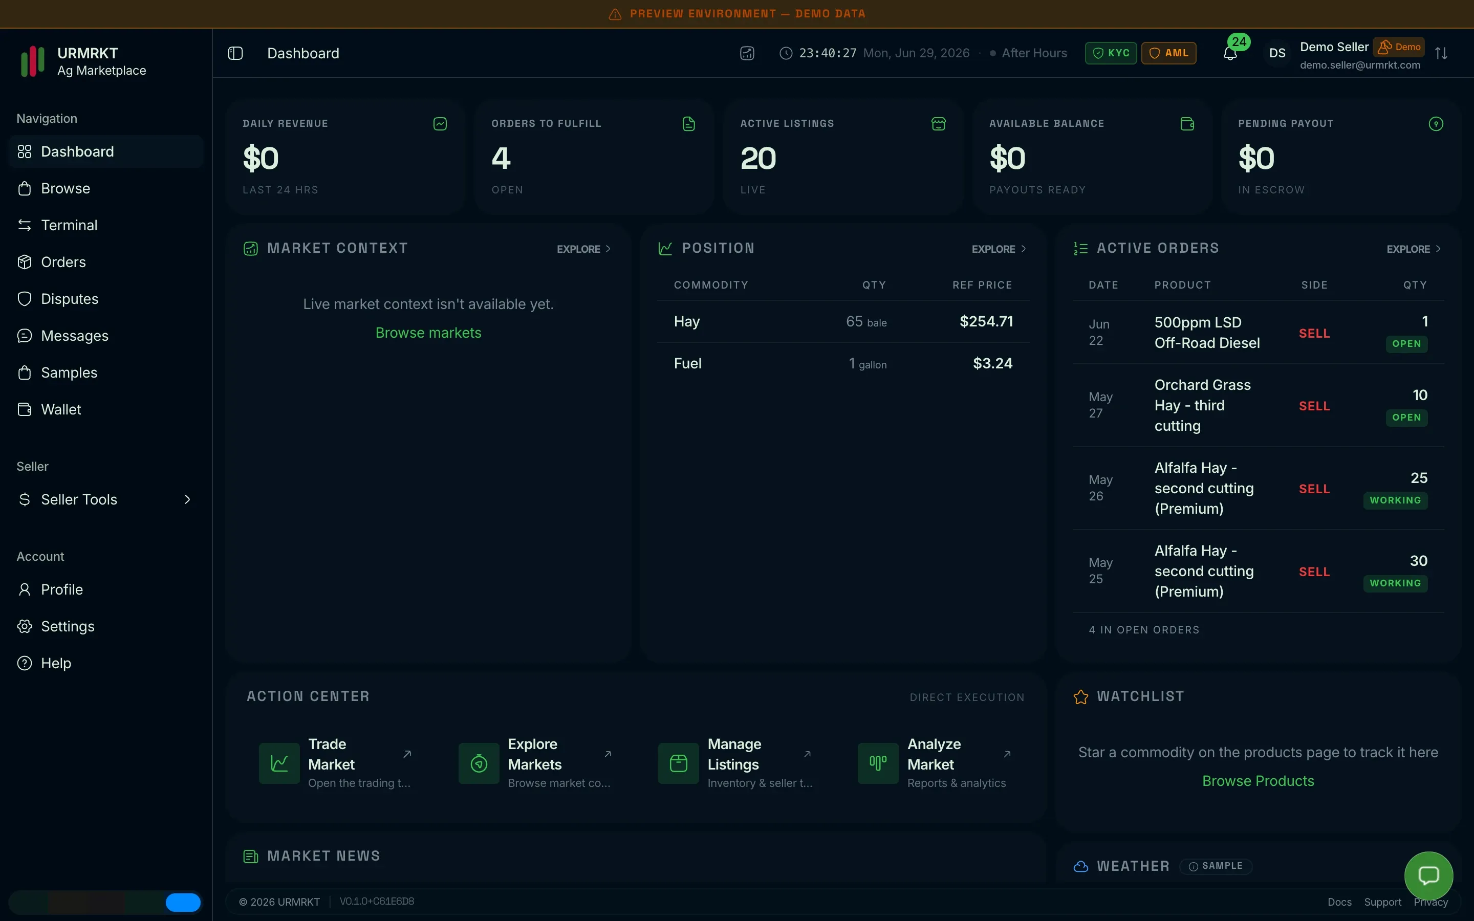Select the Hay position row
Viewport: 1474px width, 921px height.
pos(843,322)
